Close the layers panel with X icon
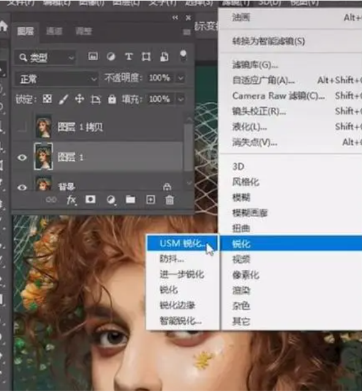This screenshot has height=392, width=362. click(x=189, y=18)
